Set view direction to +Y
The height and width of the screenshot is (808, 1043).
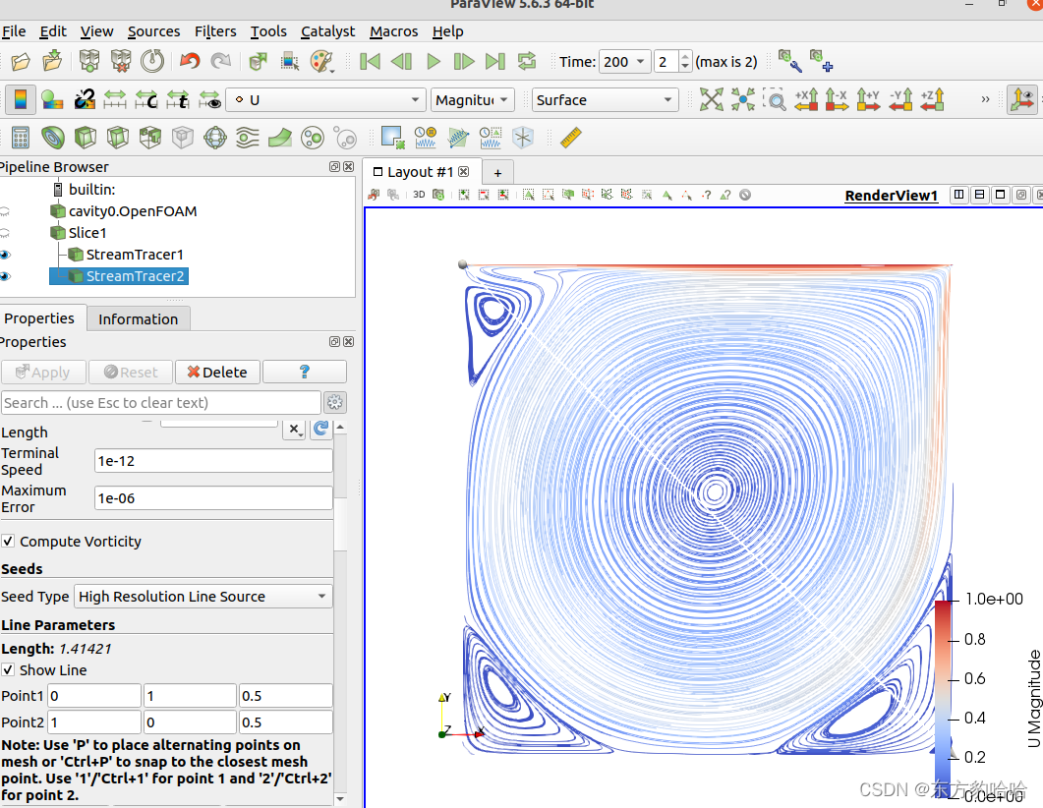click(868, 99)
